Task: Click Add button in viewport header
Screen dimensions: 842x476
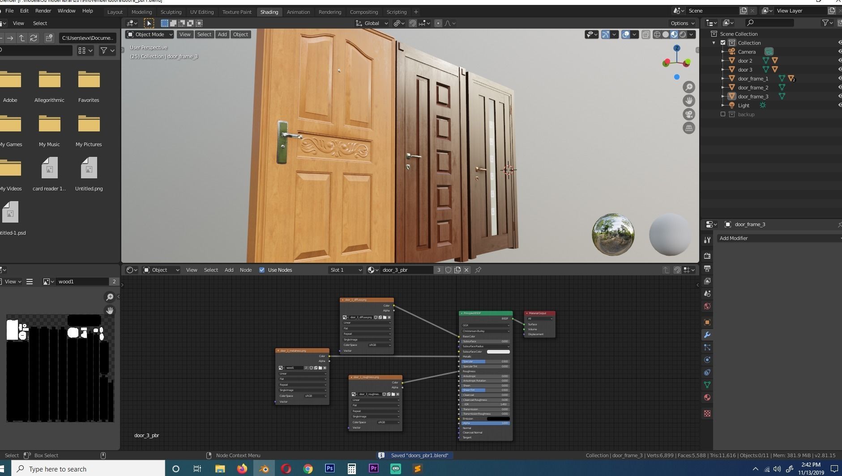Action: pos(222,34)
